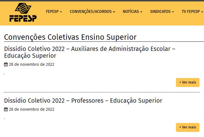Image resolution: width=204 pixels, height=137 pixels.
Task: Click the caret next to Convenções/Acordos
Action: [x=114, y=12]
